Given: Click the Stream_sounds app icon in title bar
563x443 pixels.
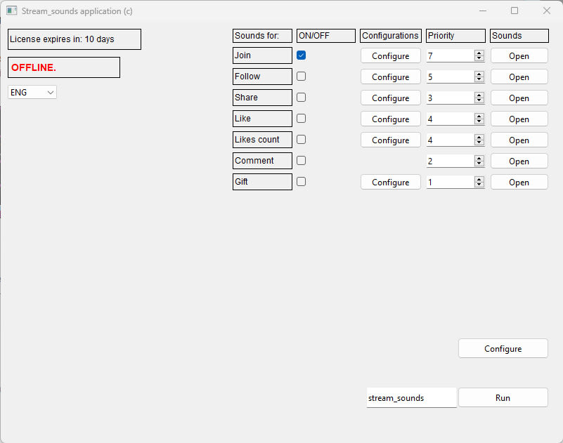Looking at the screenshot, I should pos(11,11).
